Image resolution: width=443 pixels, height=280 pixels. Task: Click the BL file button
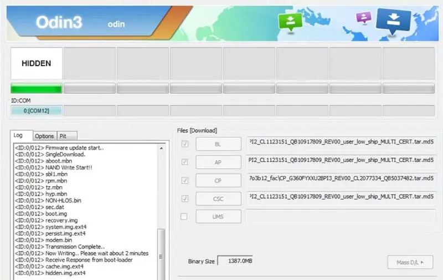(x=218, y=144)
